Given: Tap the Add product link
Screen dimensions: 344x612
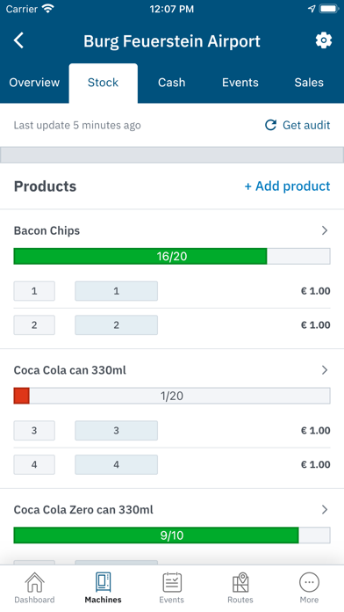Looking at the screenshot, I should [x=288, y=186].
